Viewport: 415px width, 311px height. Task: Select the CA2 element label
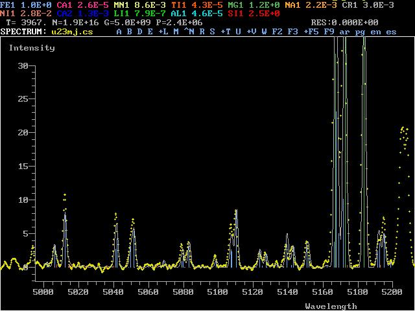[x=64, y=14]
